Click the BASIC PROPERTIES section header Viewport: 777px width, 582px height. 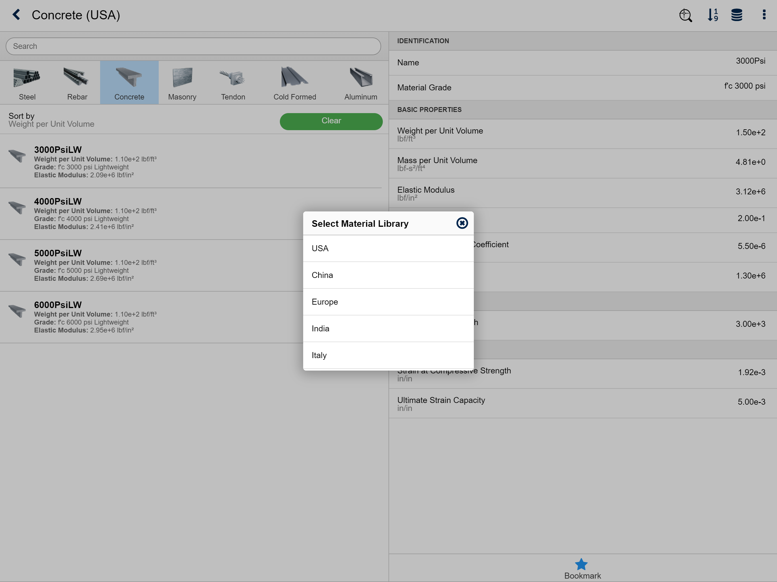[x=583, y=110]
